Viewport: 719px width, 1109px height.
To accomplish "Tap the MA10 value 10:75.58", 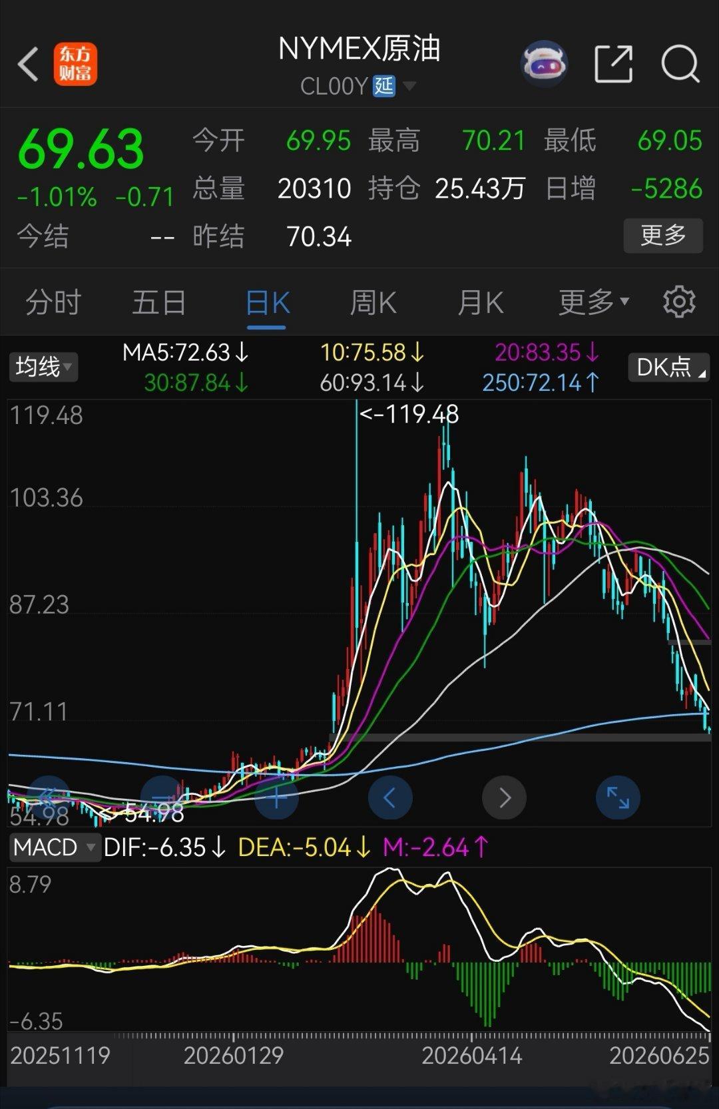I will [373, 352].
